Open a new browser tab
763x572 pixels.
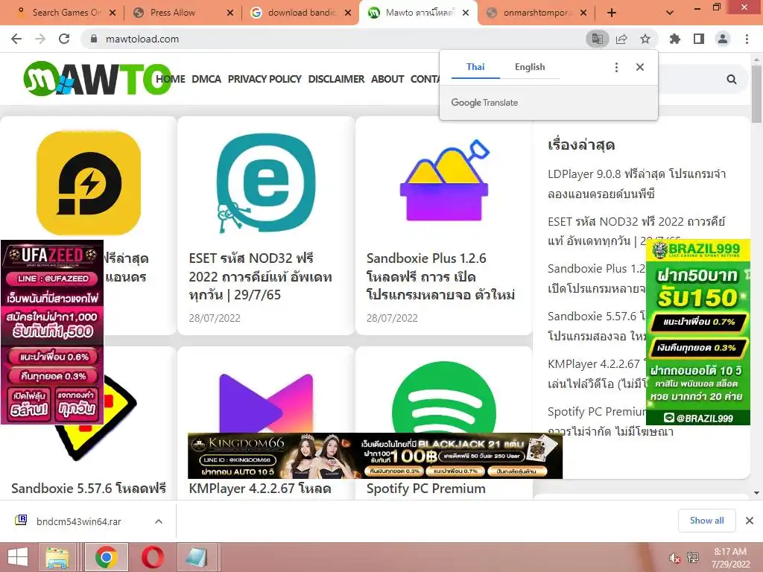pyautogui.click(x=612, y=13)
